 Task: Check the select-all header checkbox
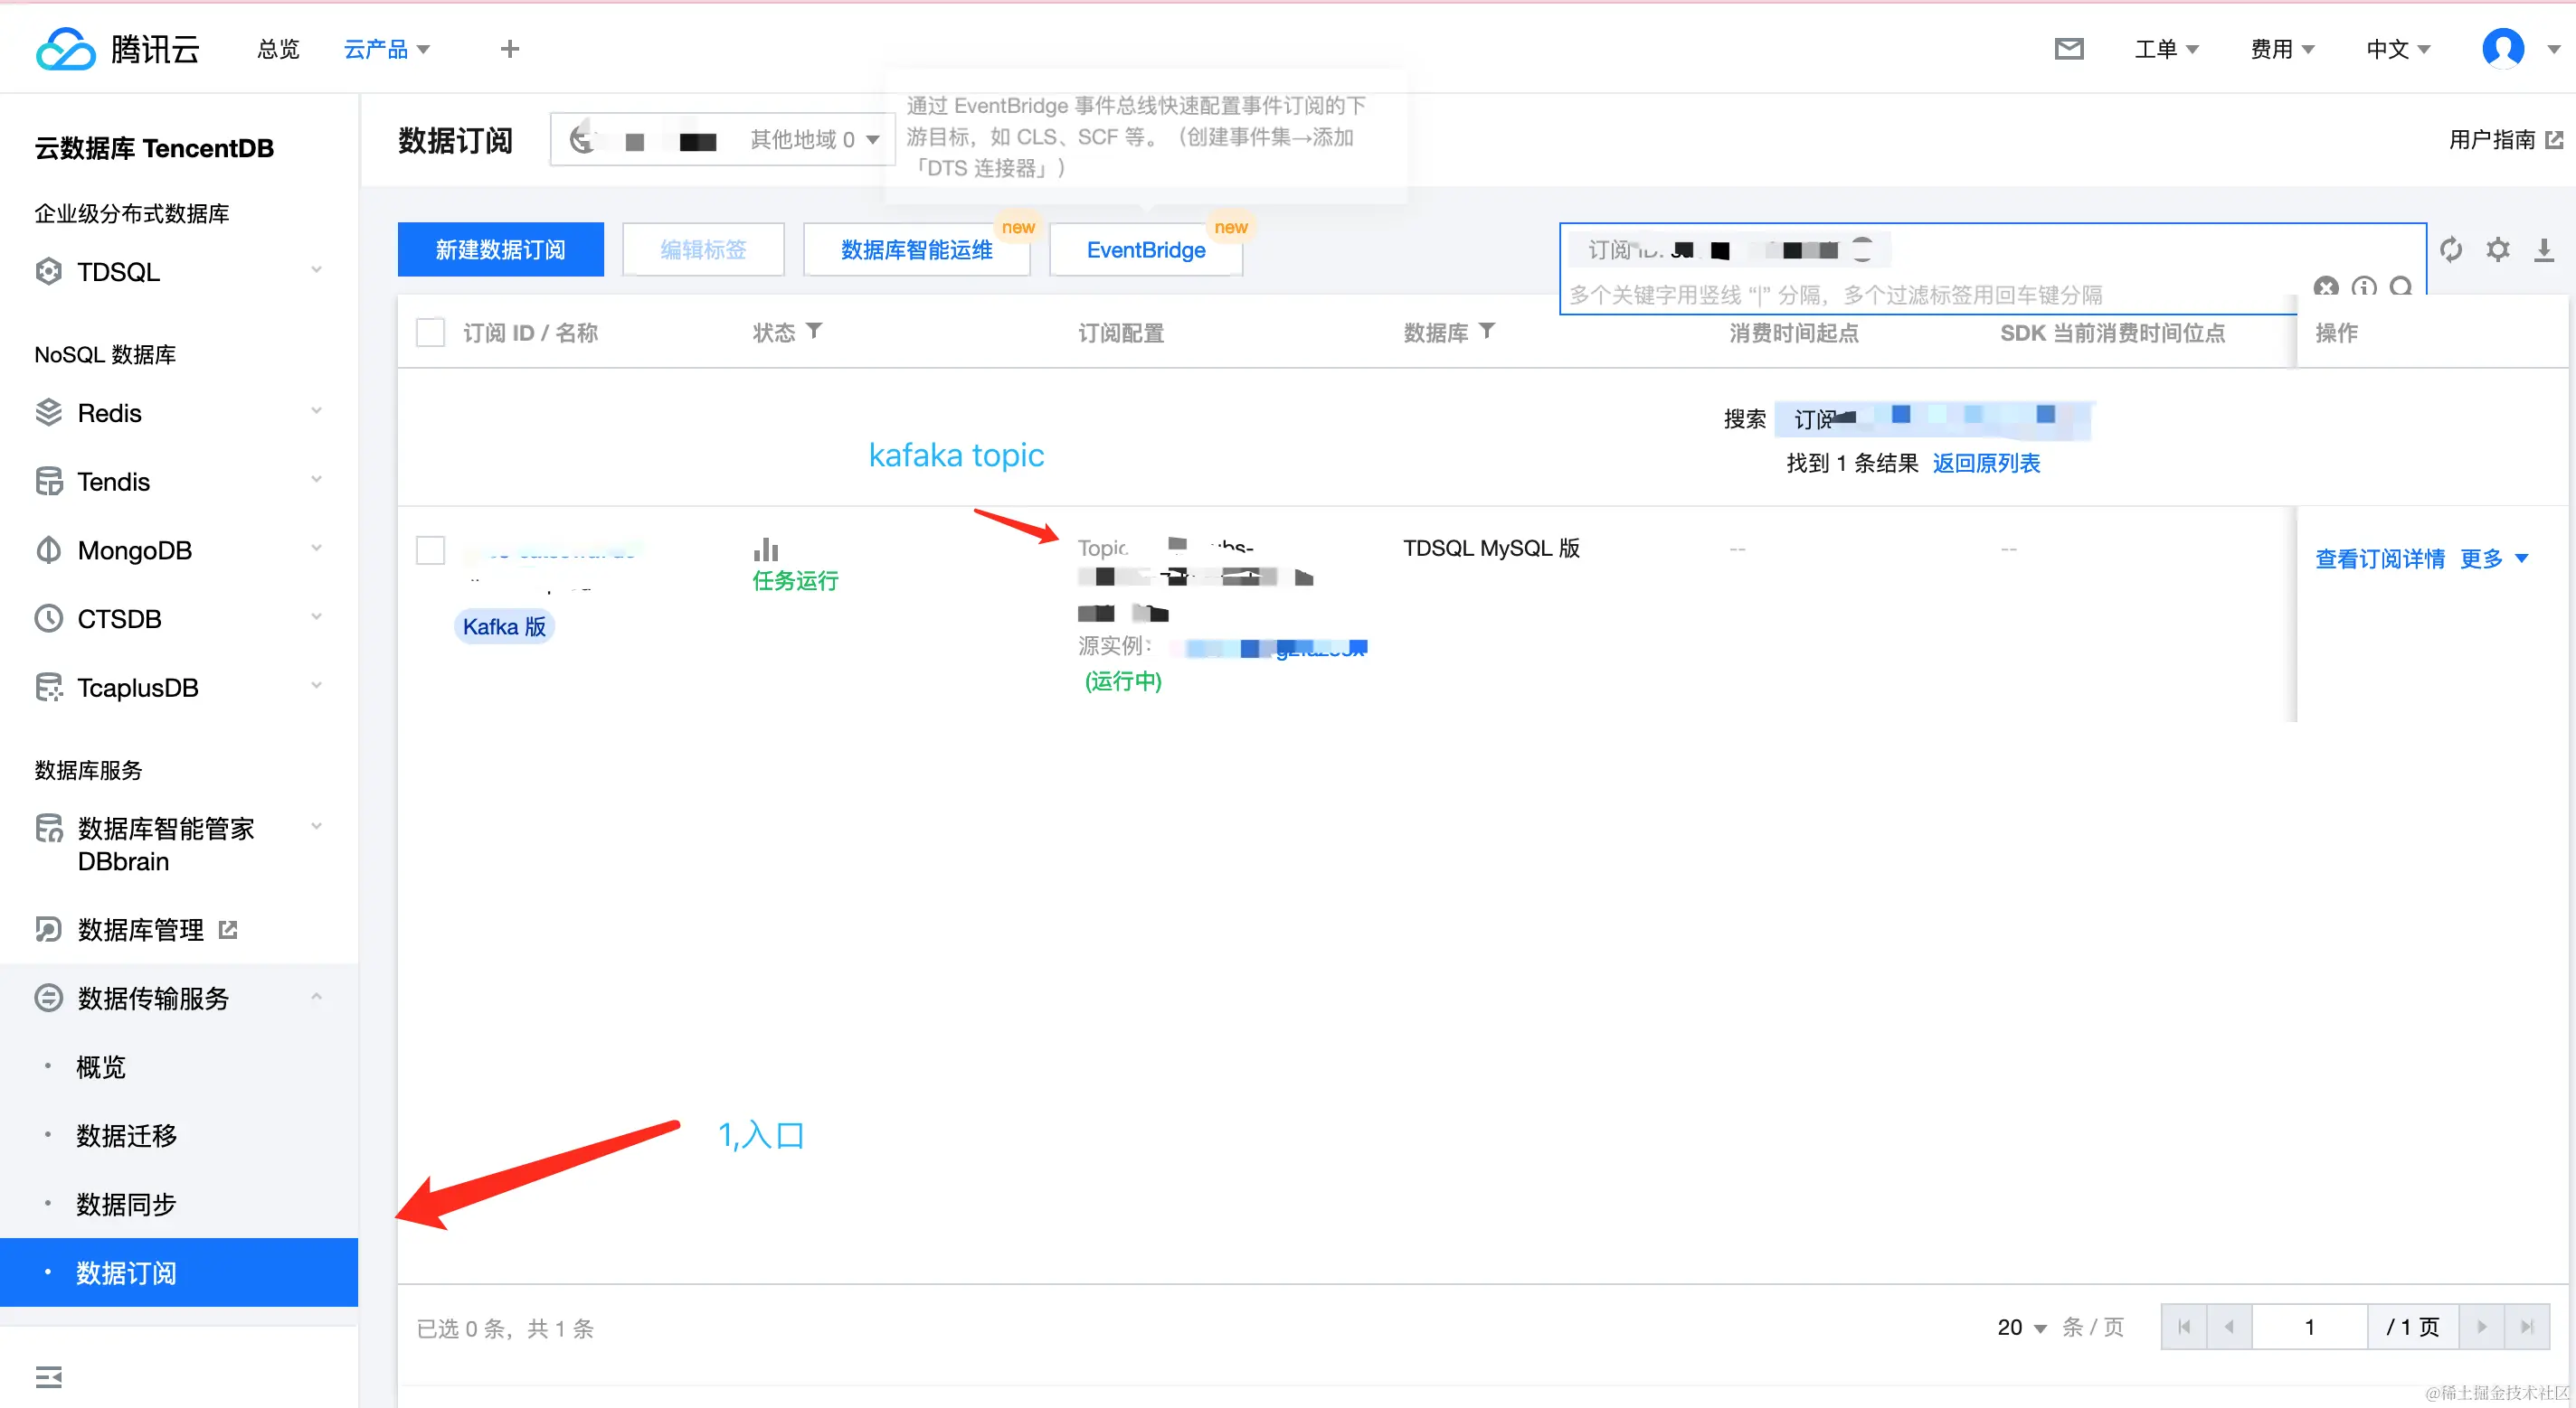point(430,332)
